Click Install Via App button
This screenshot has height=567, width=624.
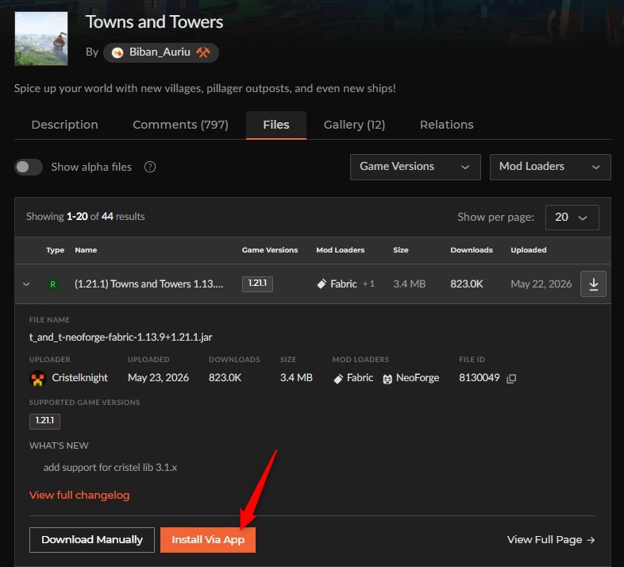[208, 540]
